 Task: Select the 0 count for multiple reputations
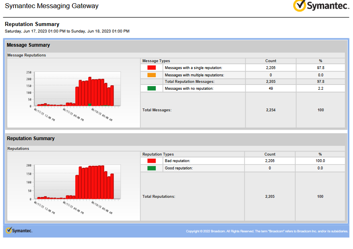click(270, 75)
